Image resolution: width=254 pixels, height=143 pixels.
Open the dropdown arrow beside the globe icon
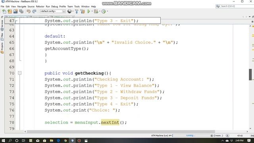point(73,12)
